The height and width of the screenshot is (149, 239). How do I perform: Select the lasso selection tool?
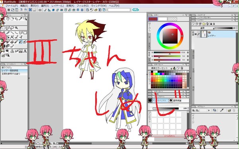pos(12,28)
